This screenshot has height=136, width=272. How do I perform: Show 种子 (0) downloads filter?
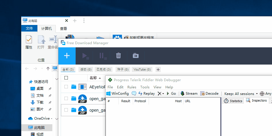[123, 69]
